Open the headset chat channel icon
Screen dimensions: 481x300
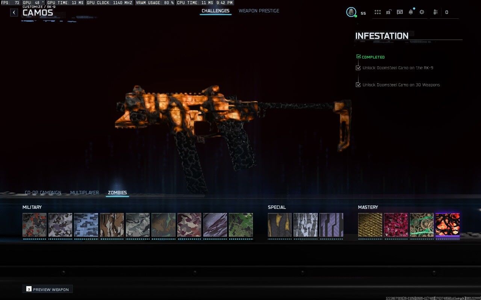[x=400, y=12]
